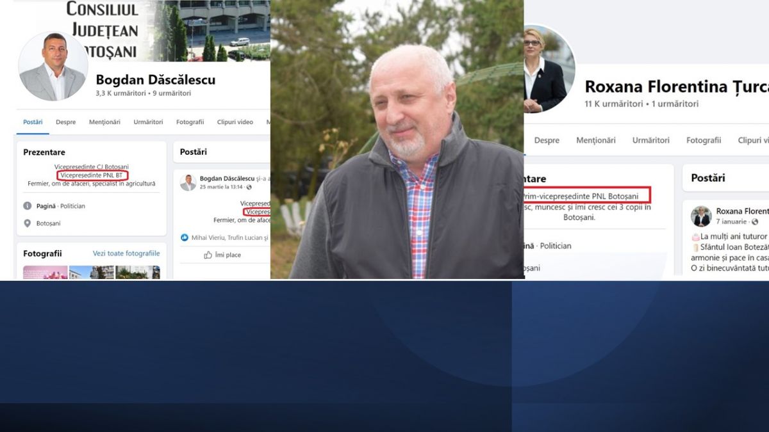Click the small avatar on Roxana's post
The image size is (769, 432).
701,216
